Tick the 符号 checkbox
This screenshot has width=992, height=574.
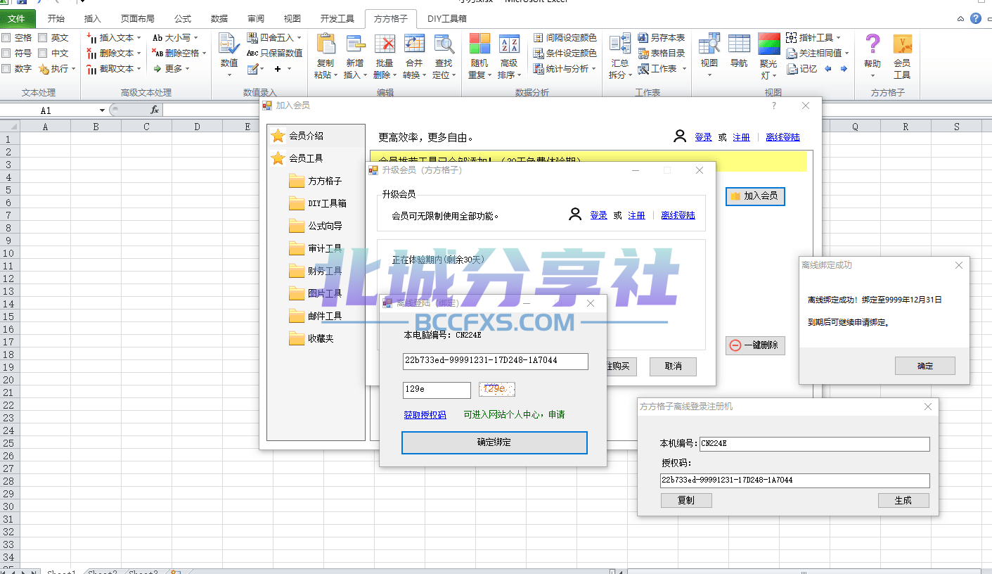[6, 53]
